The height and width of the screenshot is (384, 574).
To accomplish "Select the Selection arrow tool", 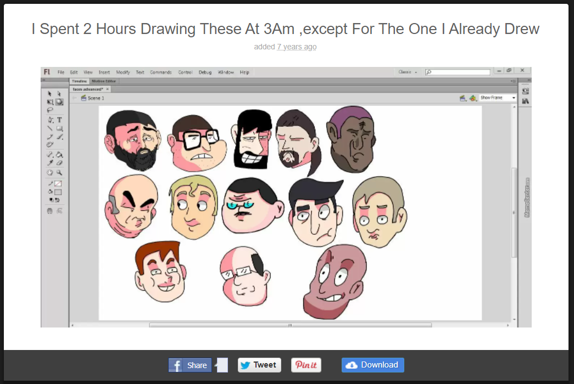I will point(50,94).
